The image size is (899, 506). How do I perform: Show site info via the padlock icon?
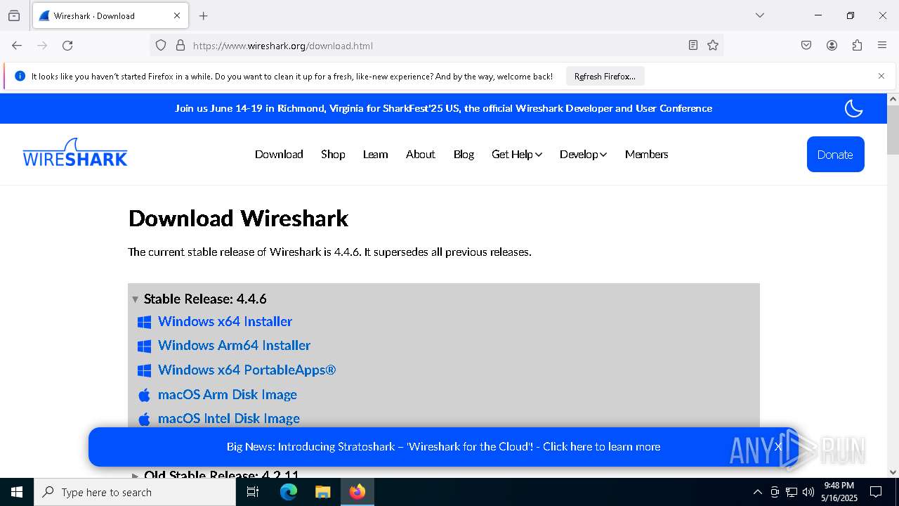(181, 46)
